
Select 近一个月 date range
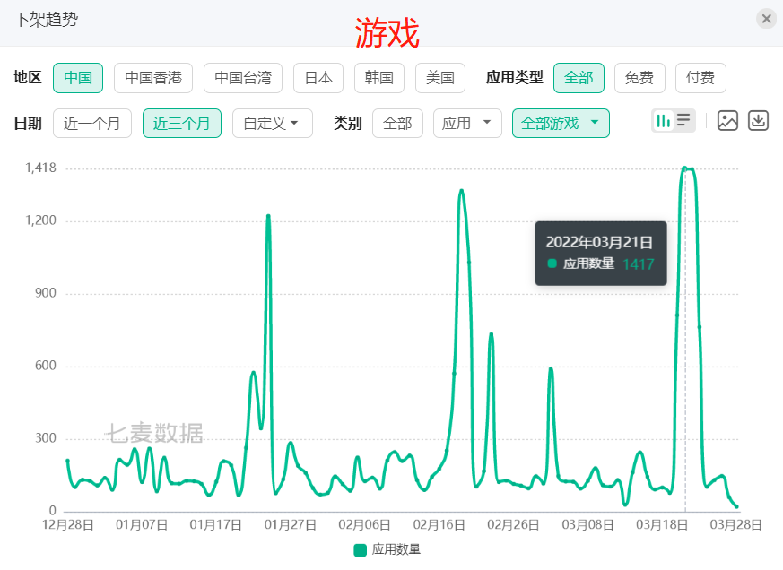(x=92, y=124)
